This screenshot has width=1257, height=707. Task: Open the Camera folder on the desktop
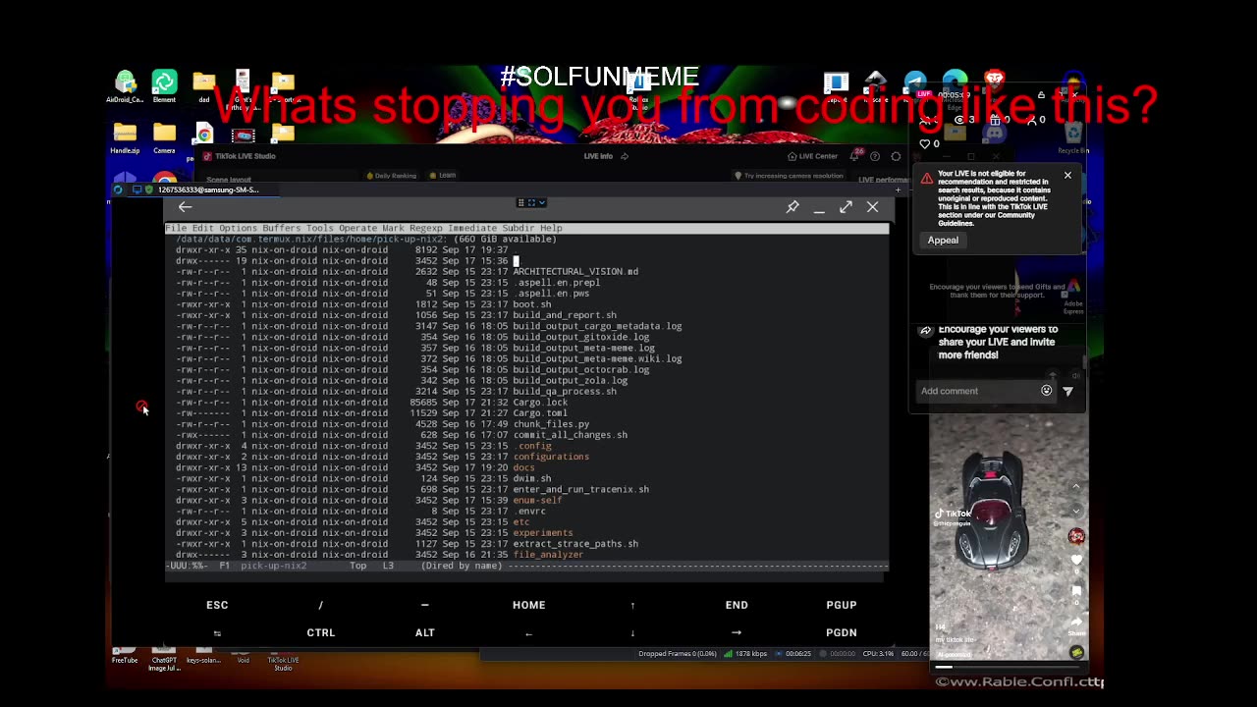click(x=164, y=137)
